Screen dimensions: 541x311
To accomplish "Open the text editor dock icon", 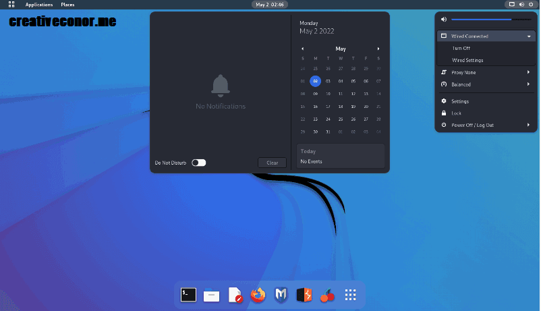I will click(235, 295).
